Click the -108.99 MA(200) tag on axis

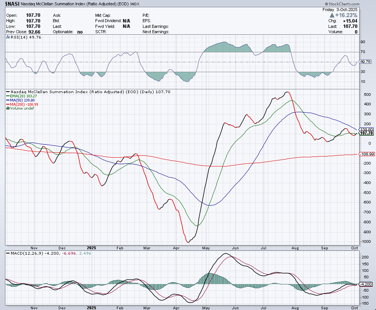click(367, 154)
